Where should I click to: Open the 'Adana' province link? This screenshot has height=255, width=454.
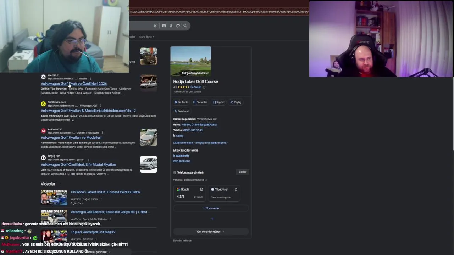coord(179,136)
